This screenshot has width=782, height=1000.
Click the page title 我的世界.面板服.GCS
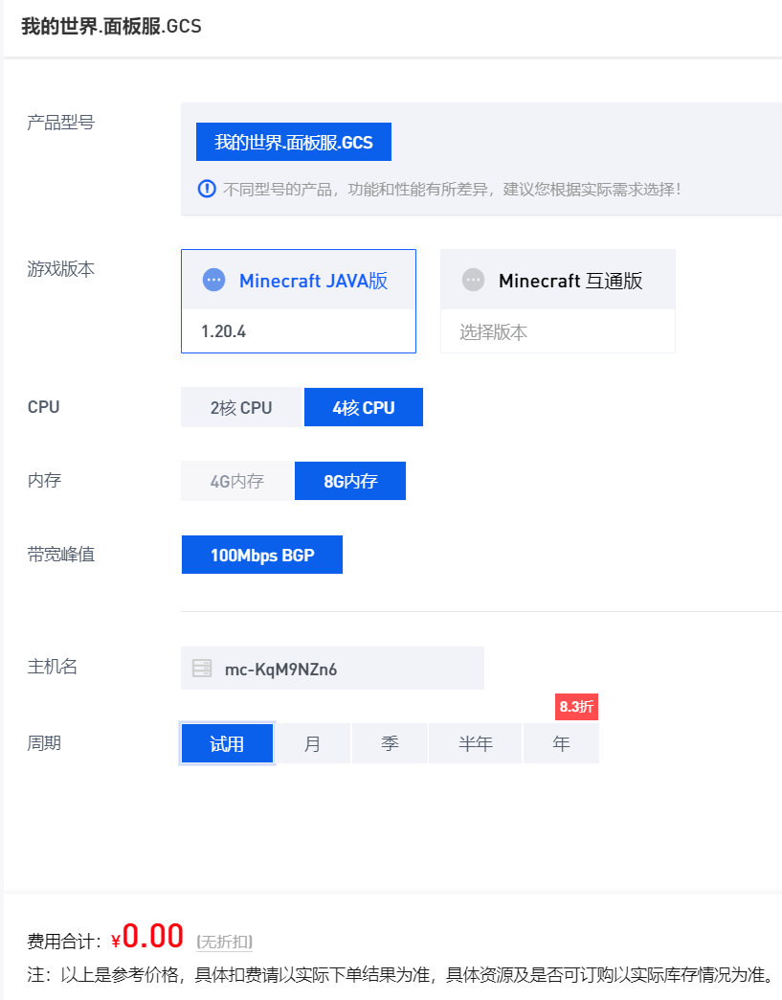point(112,26)
